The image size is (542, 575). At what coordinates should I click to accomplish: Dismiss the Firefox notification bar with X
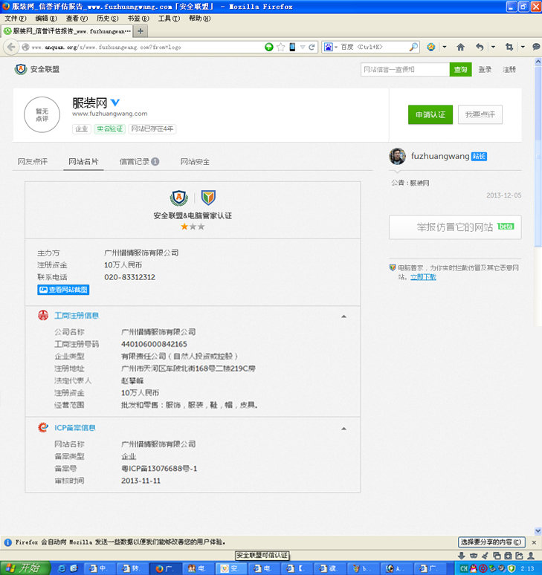(x=534, y=542)
